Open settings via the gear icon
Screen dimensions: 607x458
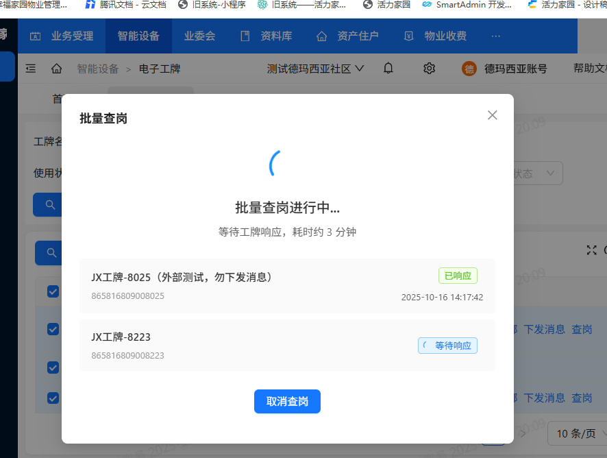tap(430, 69)
